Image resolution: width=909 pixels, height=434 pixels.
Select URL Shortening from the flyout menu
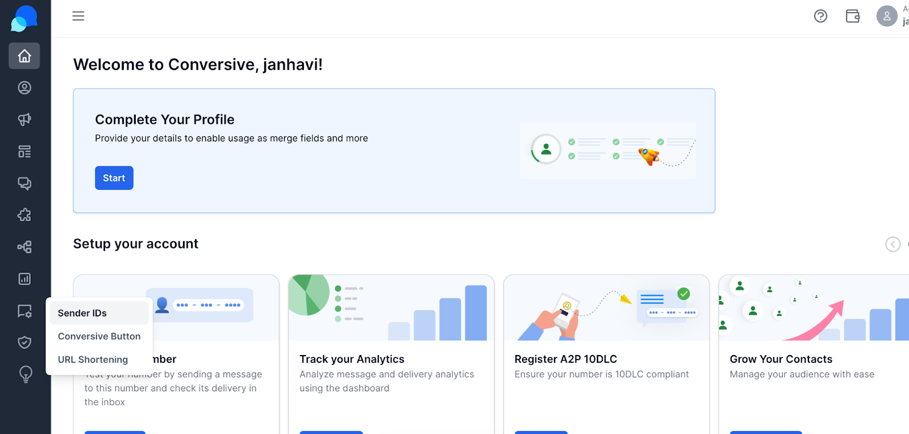[99, 360]
